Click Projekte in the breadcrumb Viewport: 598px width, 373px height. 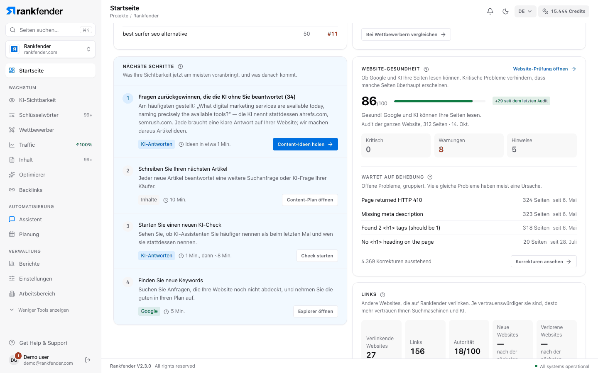[x=119, y=16]
